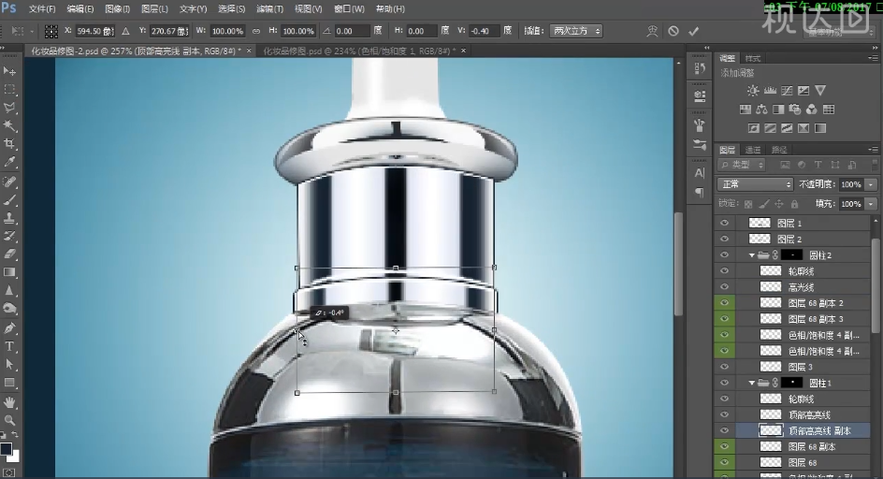Image resolution: width=883 pixels, height=479 pixels.
Task: Select the Crop tool
Action: pyautogui.click(x=9, y=144)
